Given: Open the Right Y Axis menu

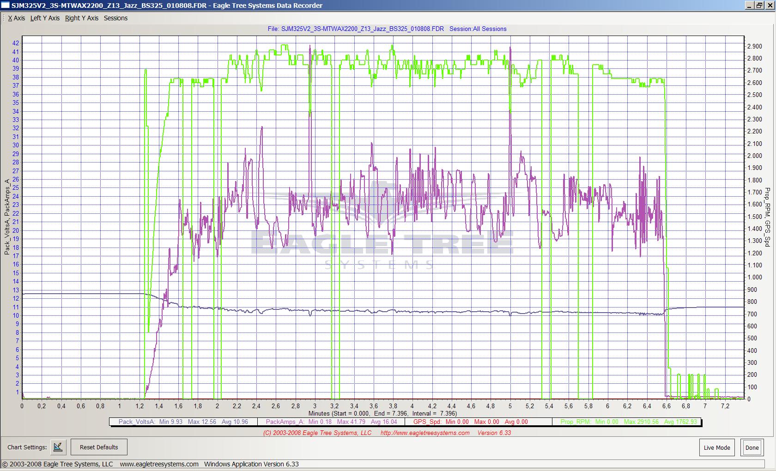Looking at the screenshot, I should 82,18.
